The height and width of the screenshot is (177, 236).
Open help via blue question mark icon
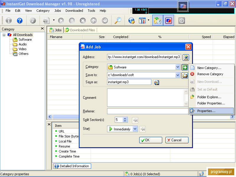[19, 20]
